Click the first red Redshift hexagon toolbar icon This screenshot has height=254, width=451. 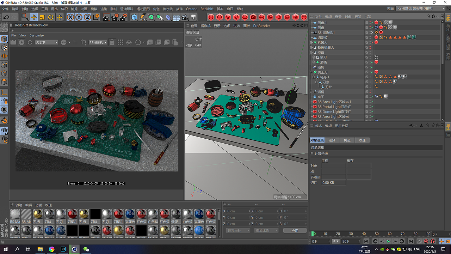210,17
